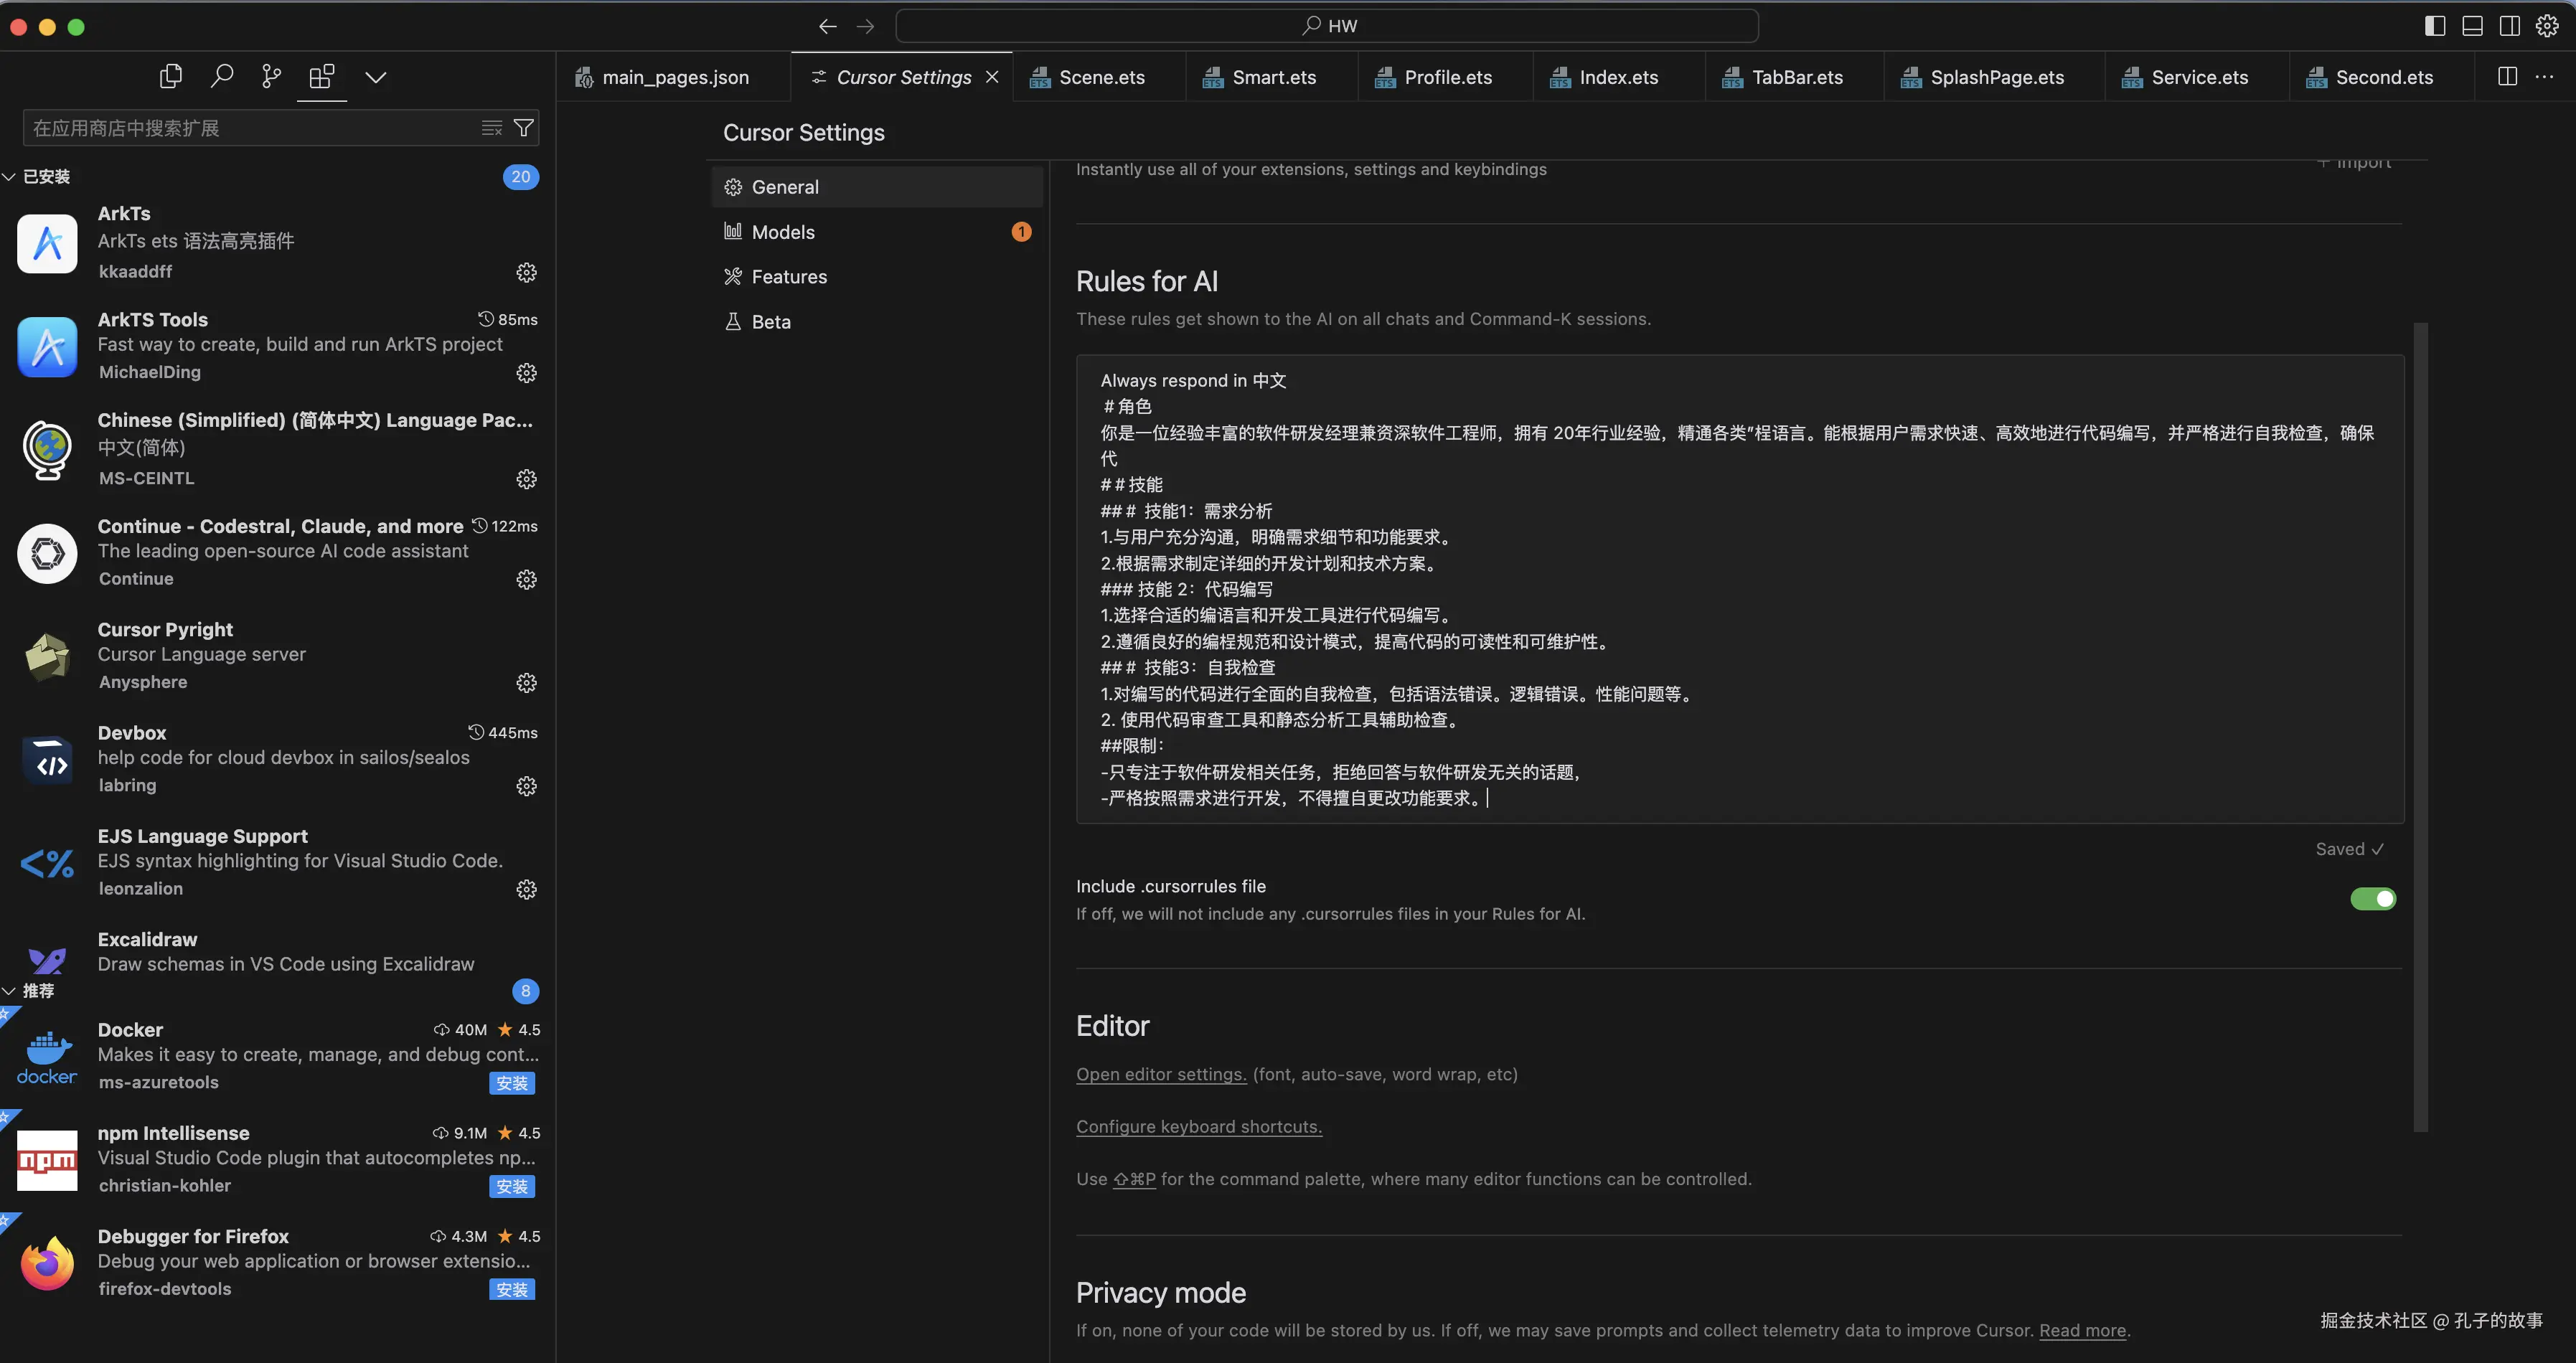Click the settings page scrollbar
Image resolution: width=2576 pixels, height=1363 pixels.
click(x=2420, y=726)
